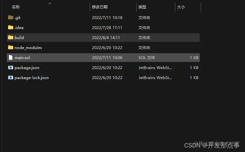Click JetBrains WebSt... type of package.json
Image resolution: width=245 pixels, height=152 pixels.
click(x=155, y=68)
